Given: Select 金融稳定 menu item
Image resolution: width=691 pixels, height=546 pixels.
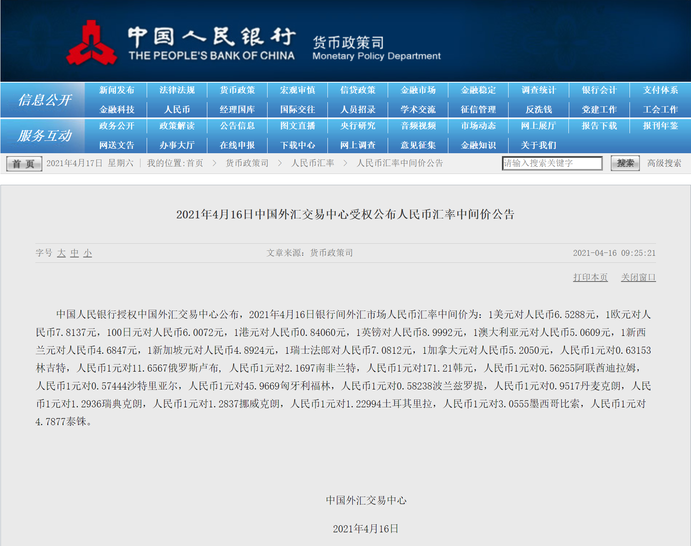Looking at the screenshot, I should click(478, 90).
